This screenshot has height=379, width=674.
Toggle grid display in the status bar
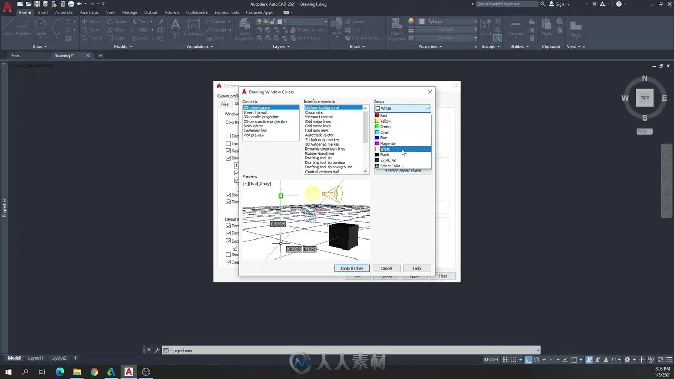(506, 360)
